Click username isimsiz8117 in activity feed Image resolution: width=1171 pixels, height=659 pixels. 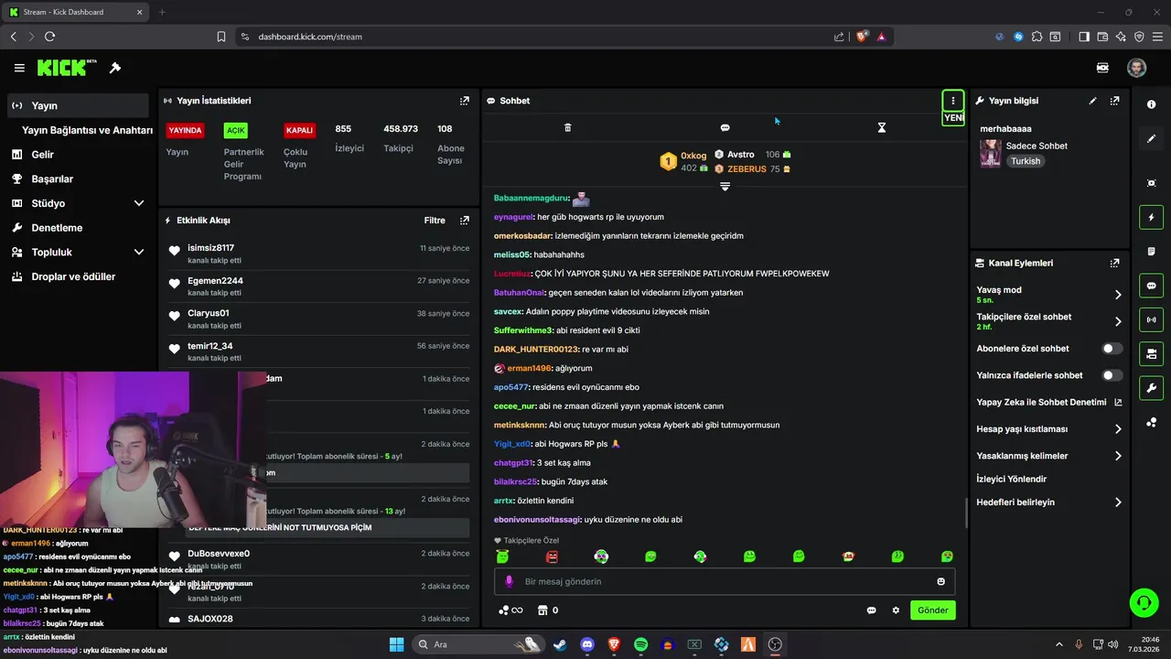(210, 248)
